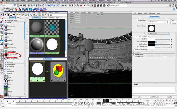This screenshot has width=177, height=109.
Task: Create a Phong E material node
Action: (9, 44)
